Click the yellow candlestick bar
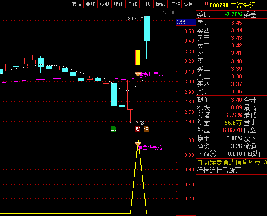Screen dimensions: 267x216 [x=138, y=58]
